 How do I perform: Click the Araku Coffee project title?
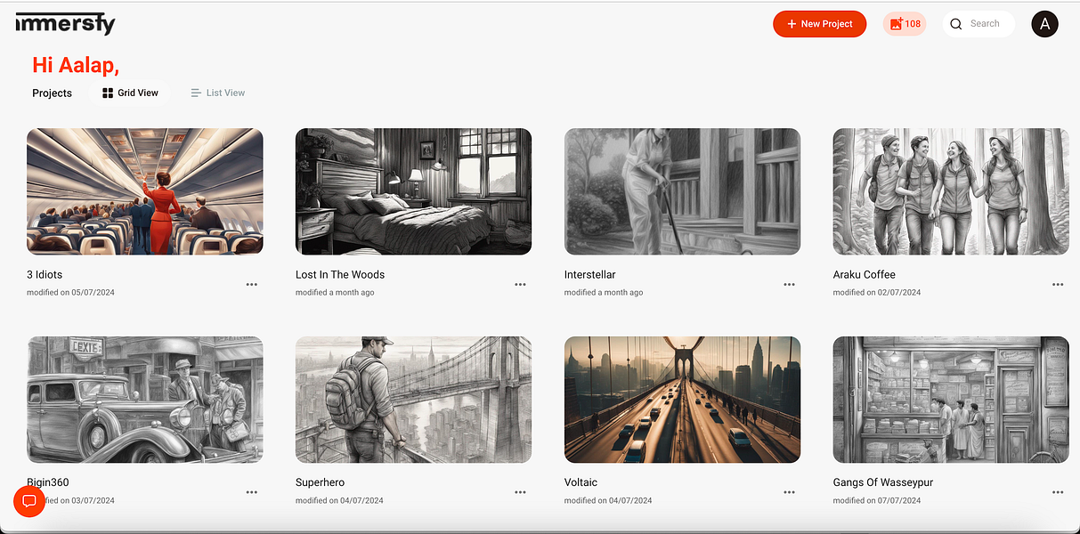(x=865, y=275)
